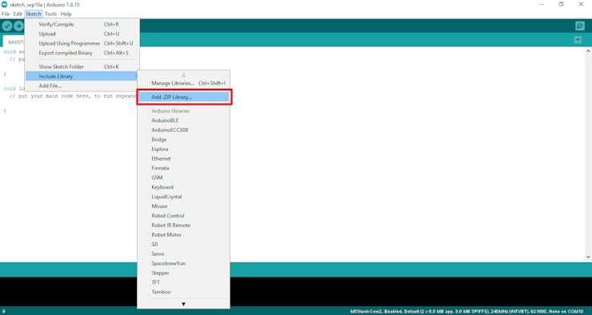Screen dimensions: 592x315
Task: Click the editor scrollbar down arrow
Action: pyautogui.click(x=588, y=257)
